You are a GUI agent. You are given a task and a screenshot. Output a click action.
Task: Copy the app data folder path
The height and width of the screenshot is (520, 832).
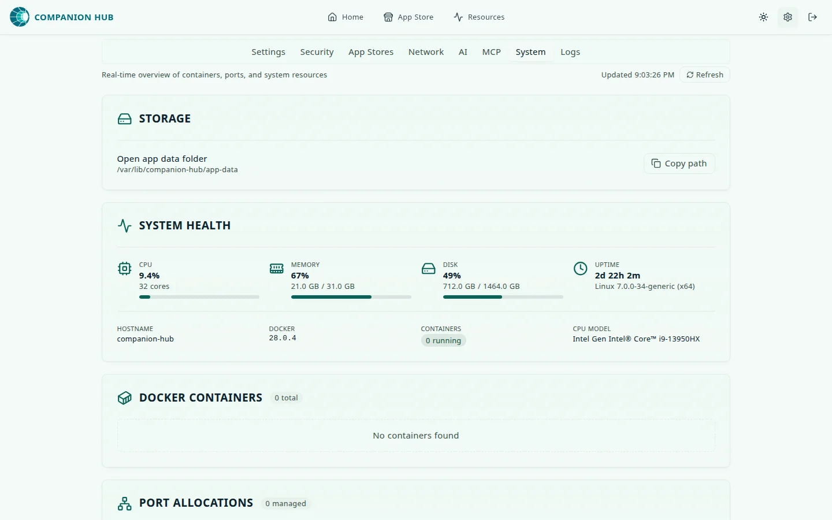(x=679, y=164)
